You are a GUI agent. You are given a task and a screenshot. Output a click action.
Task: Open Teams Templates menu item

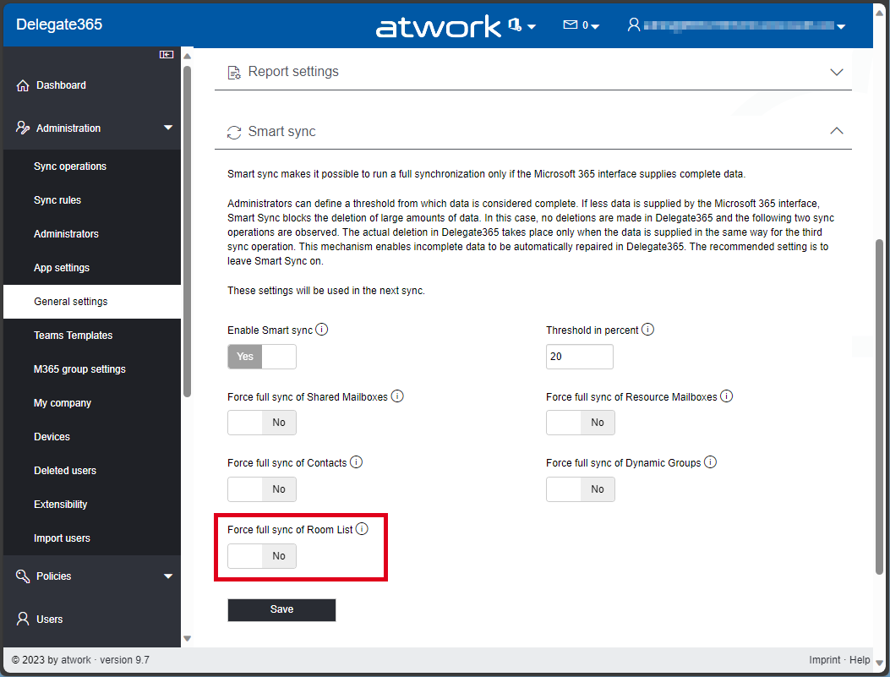tap(92, 336)
